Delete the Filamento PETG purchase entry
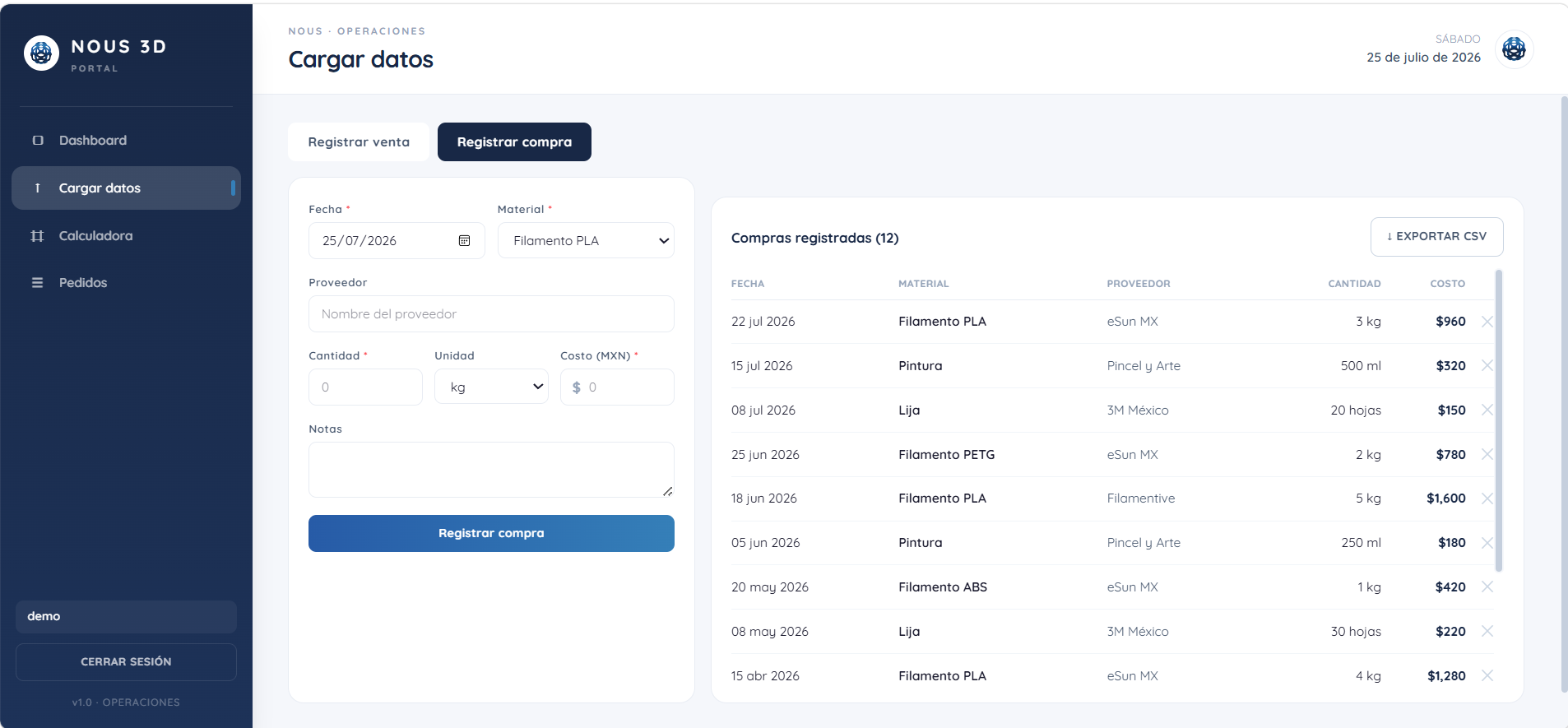The image size is (1568, 728). coord(1487,454)
